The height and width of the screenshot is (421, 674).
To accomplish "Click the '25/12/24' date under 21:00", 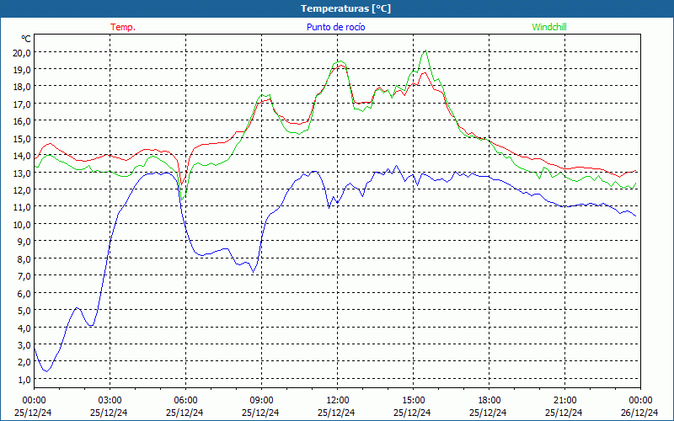I will pos(564,413).
